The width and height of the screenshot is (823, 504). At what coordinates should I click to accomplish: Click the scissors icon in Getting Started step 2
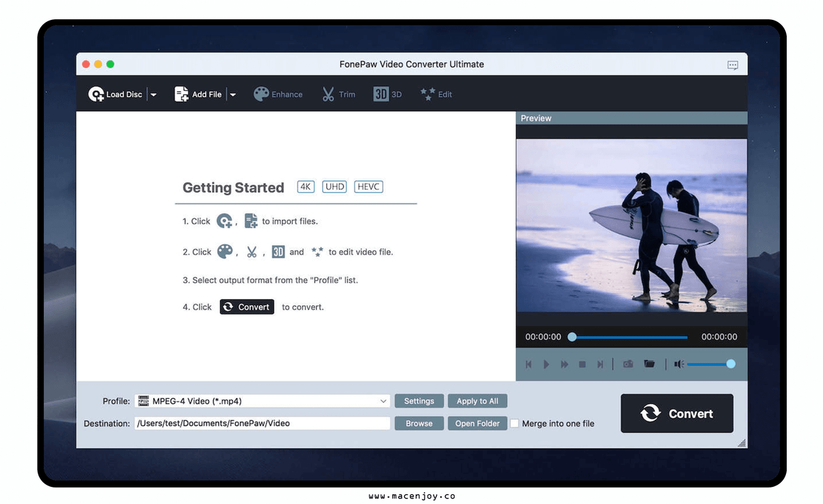[x=252, y=252]
